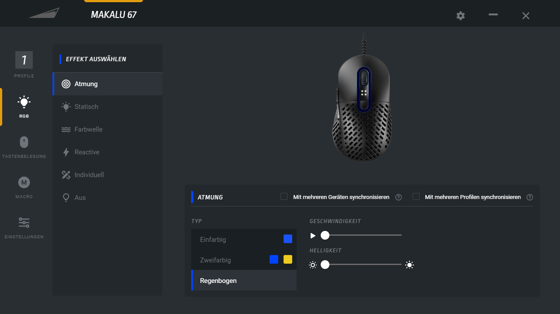Image resolution: width=560 pixels, height=314 pixels.
Task: Enable sync with multiple devices checkbox
Action: (284, 197)
